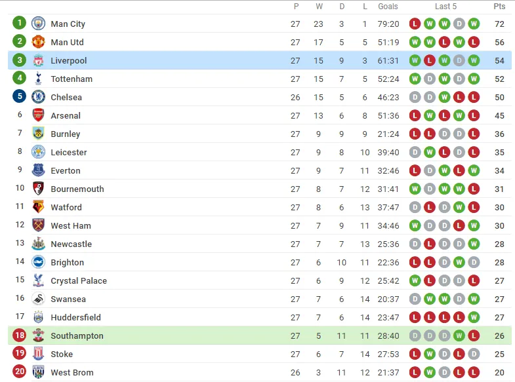Open the Southampton team link
Image resolution: width=515 pixels, height=382 pixels.
(77, 336)
